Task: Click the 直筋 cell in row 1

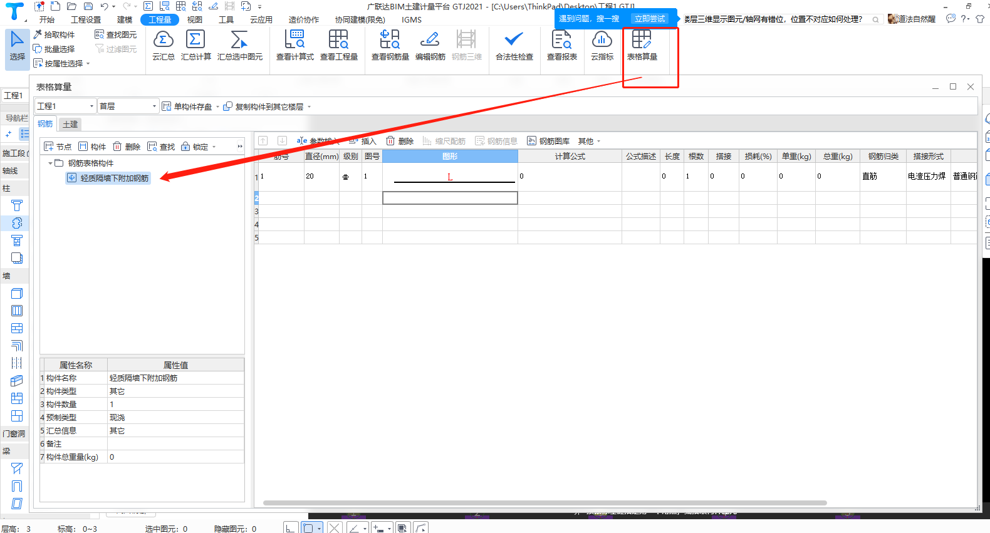Action: 883,177
